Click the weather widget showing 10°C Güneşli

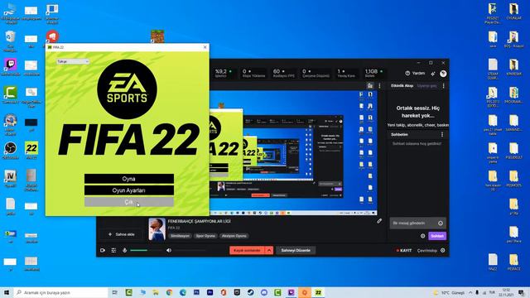click(450, 292)
